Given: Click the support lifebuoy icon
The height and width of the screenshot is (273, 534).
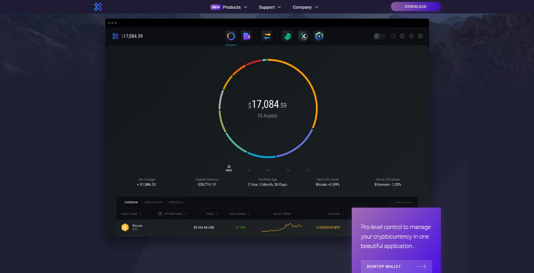Looking at the screenshot, I should 402,36.
